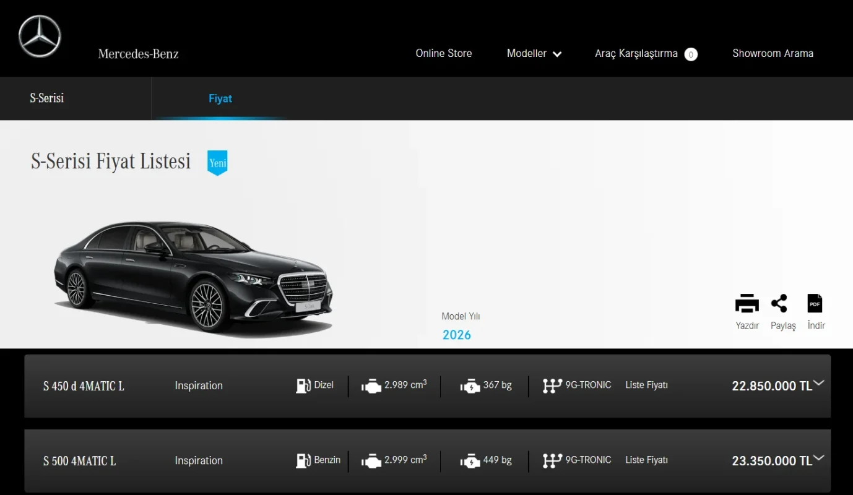Click the Dizel fuel type label

tap(324, 385)
